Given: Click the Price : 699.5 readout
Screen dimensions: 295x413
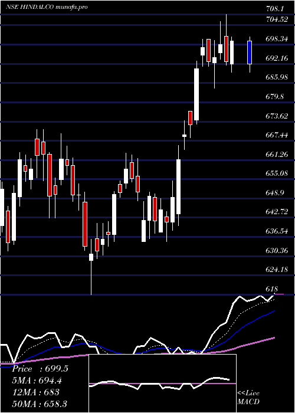Looking at the screenshot, I should pyautogui.click(x=40, y=369).
